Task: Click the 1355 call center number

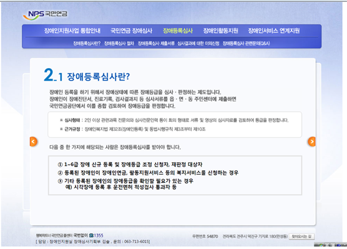Action: pyautogui.click(x=99, y=235)
